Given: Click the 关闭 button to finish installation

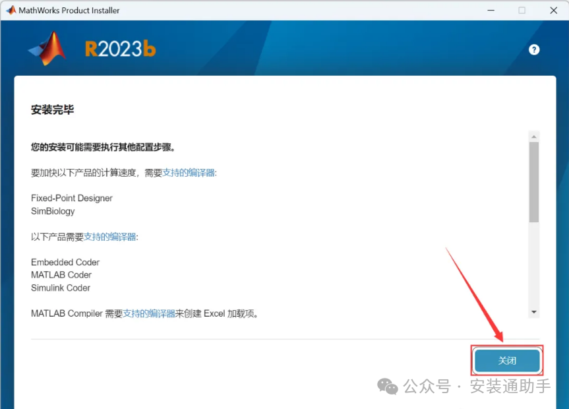Looking at the screenshot, I should pyautogui.click(x=507, y=360).
